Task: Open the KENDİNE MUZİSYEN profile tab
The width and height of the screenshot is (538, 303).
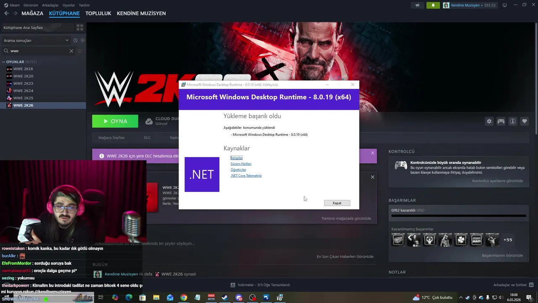Action: 141,13
